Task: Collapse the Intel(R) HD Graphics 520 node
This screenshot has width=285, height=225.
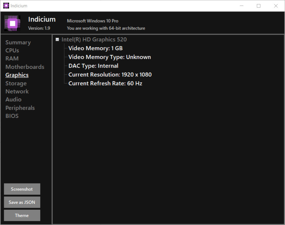Action: (x=57, y=39)
